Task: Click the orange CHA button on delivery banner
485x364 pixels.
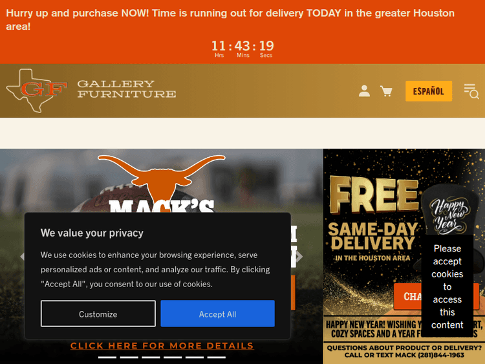Action: [x=408, y=296]
